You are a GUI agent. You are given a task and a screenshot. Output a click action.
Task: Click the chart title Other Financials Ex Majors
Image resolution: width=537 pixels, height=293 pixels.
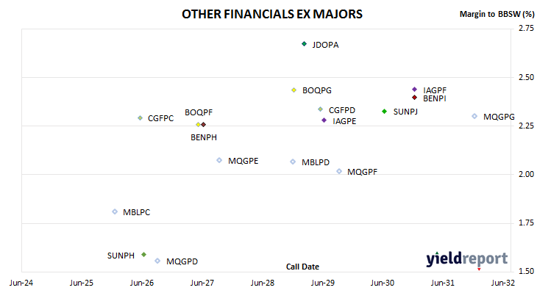pos(272,14)
